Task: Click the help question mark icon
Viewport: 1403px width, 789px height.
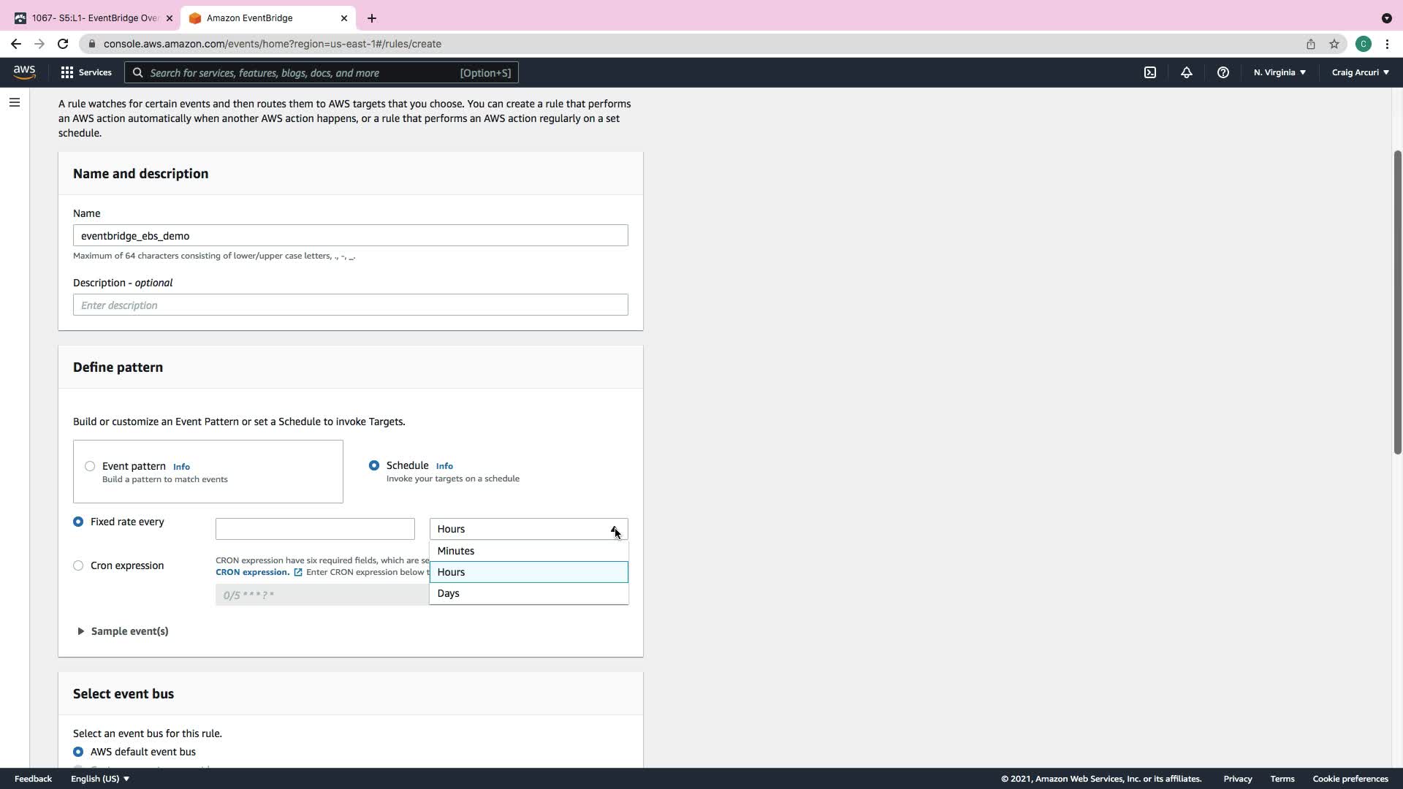Action: tap(1223, 72)
